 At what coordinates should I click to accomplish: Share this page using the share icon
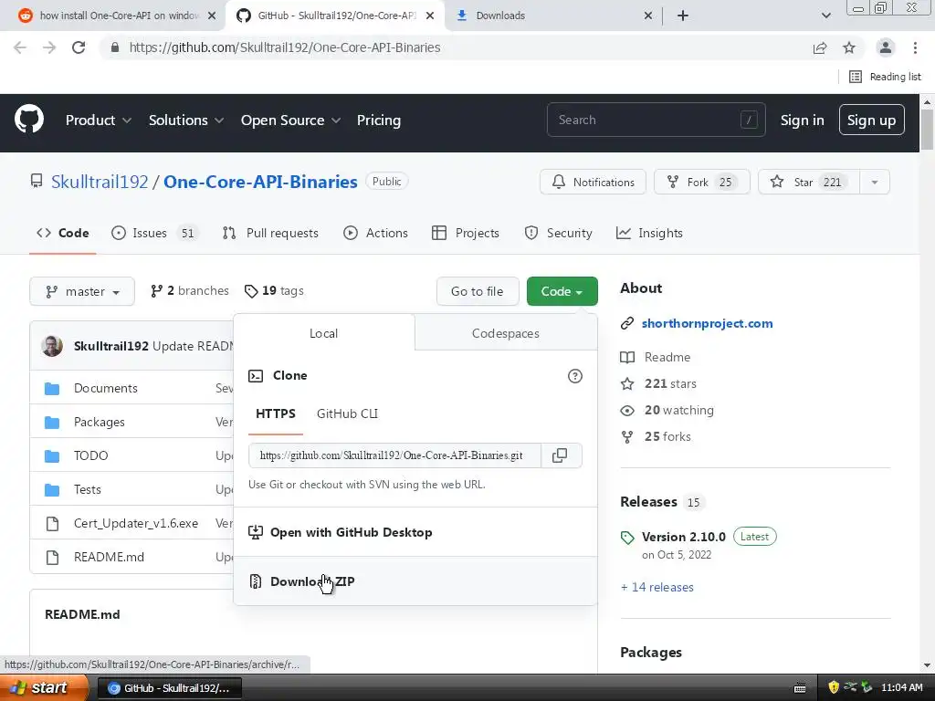point(820,47)
